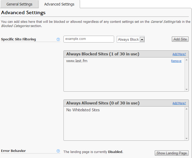Click the Always Blocked Sites panel header
The width and height of the screenshot is (192, 158).
tap(103, 54)
